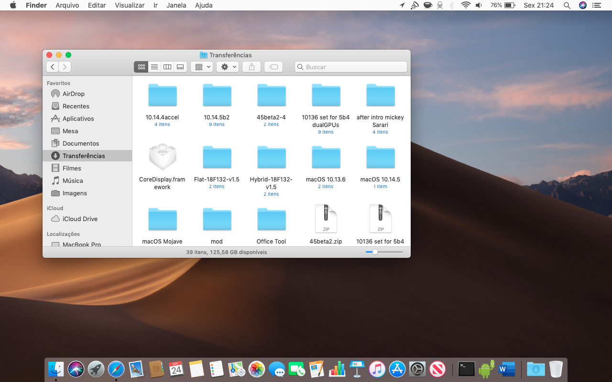Open Android File Transfer from the Dock
The width and height of the screenshot is (612, 382).
click(x=486, y=369)
